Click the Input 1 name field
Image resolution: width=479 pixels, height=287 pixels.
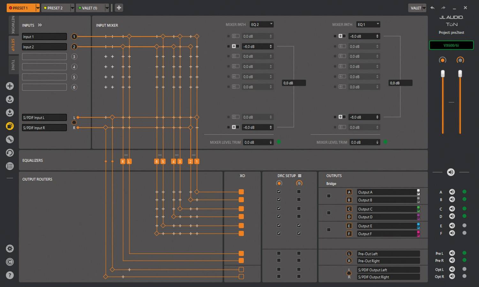44,37
